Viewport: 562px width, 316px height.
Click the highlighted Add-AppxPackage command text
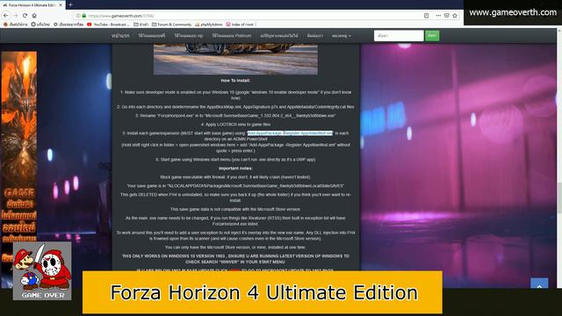pos(290,133)
